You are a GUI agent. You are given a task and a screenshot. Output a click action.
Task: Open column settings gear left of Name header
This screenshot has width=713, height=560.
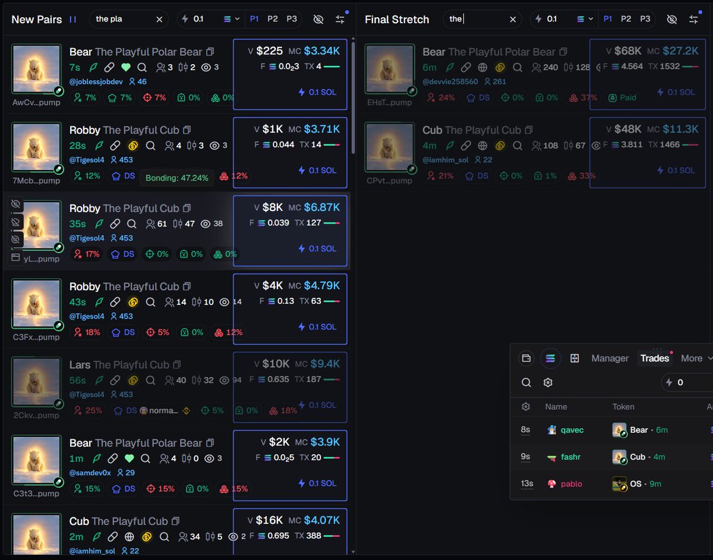(x=526, y=407)
